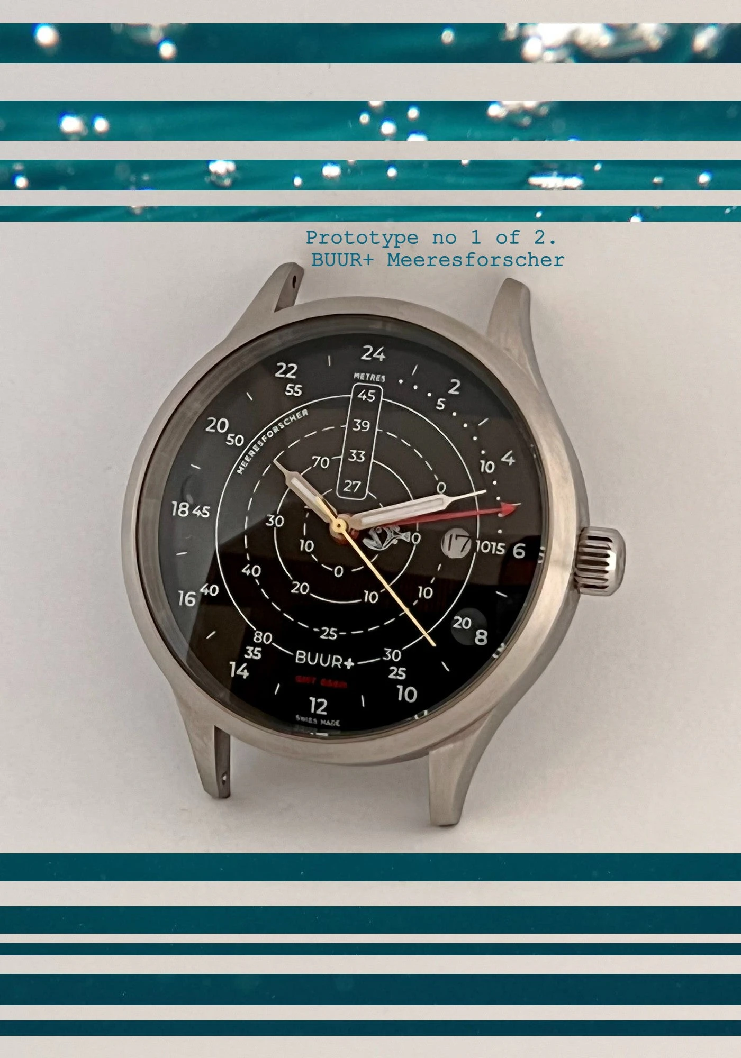This screenshot has width=741, height=1058.
Task: Select the "BUUR+ Meeresforscher" caption line
Action: coord(437,260)
